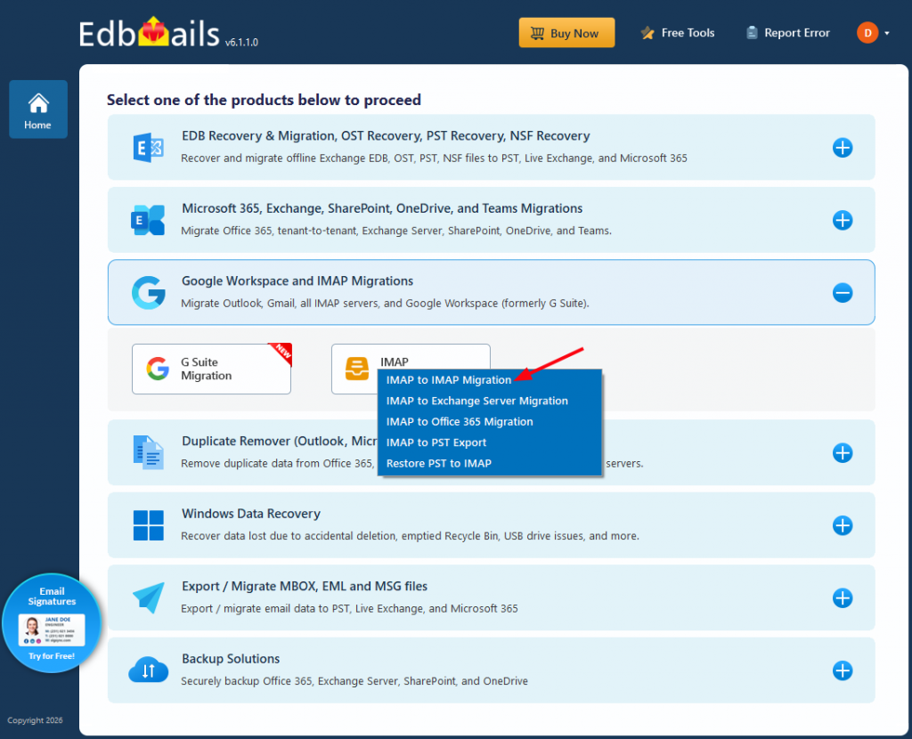Expand Microsoft 365 Migrations plus button

tap(843, 220)
